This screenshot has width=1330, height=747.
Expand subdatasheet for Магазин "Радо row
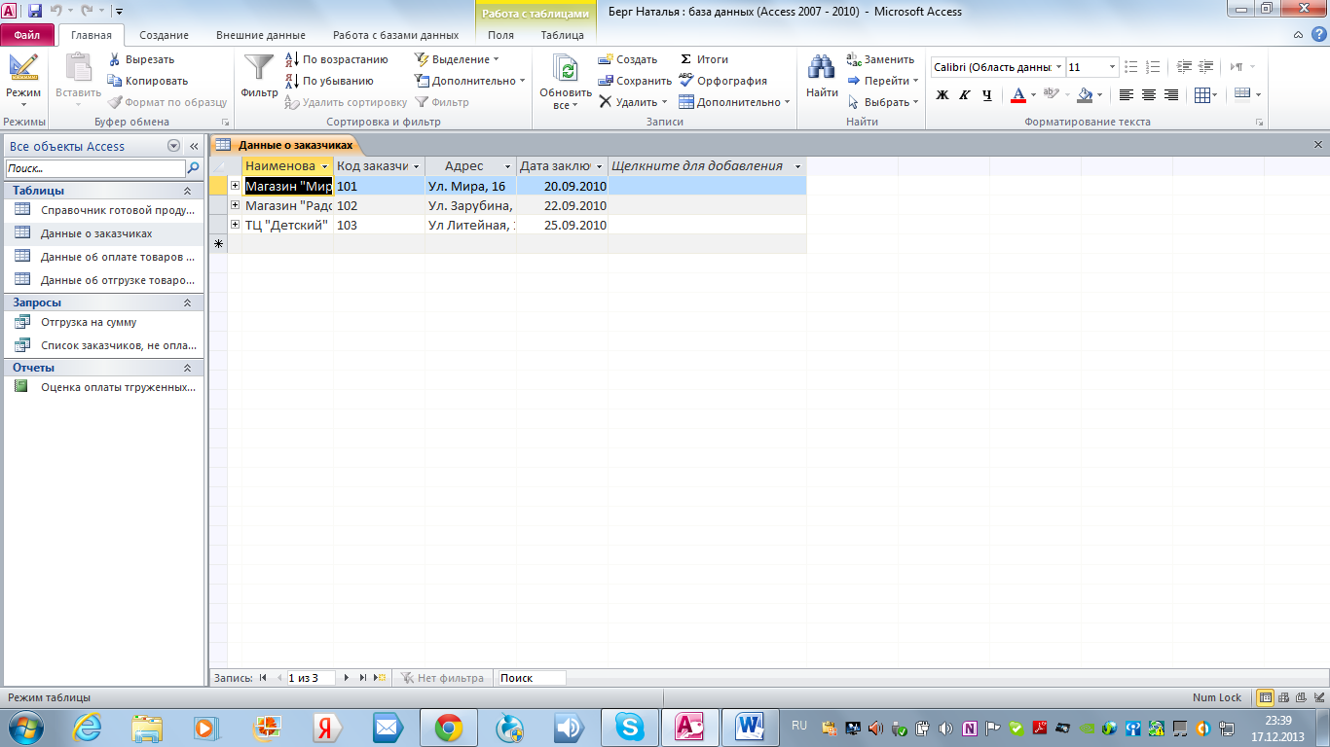click(235, 205)
